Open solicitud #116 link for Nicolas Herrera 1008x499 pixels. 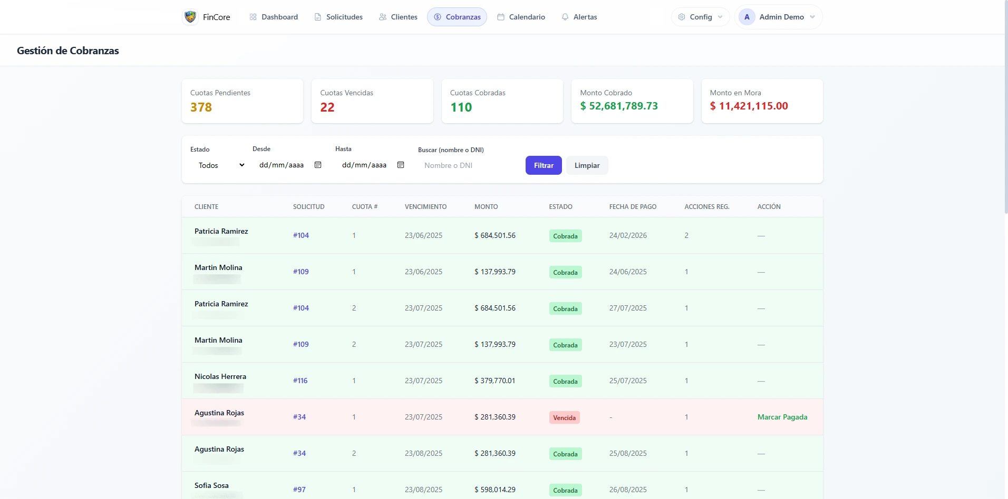pos(301,381)
